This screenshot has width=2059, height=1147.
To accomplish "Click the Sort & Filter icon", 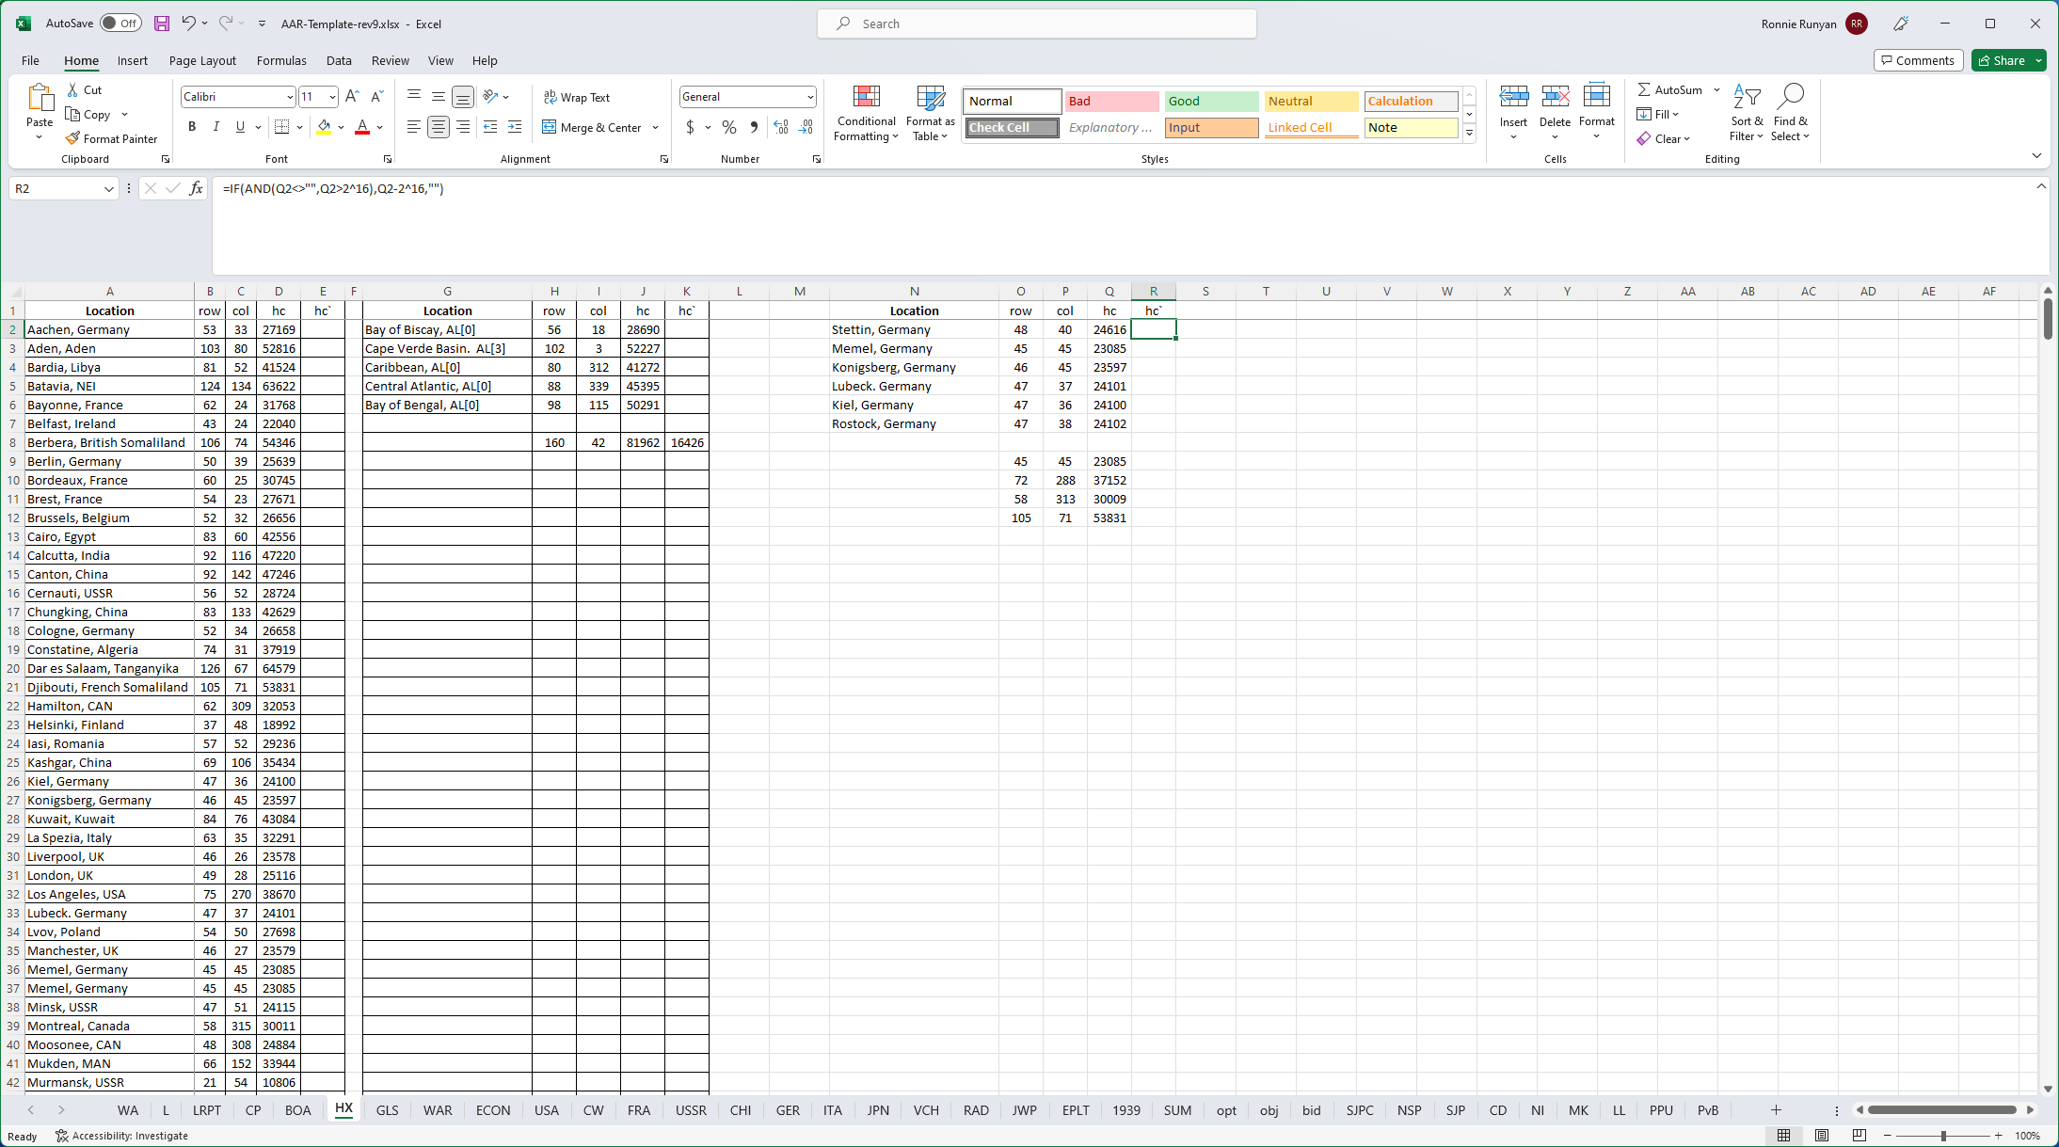I will point(1747,114).
